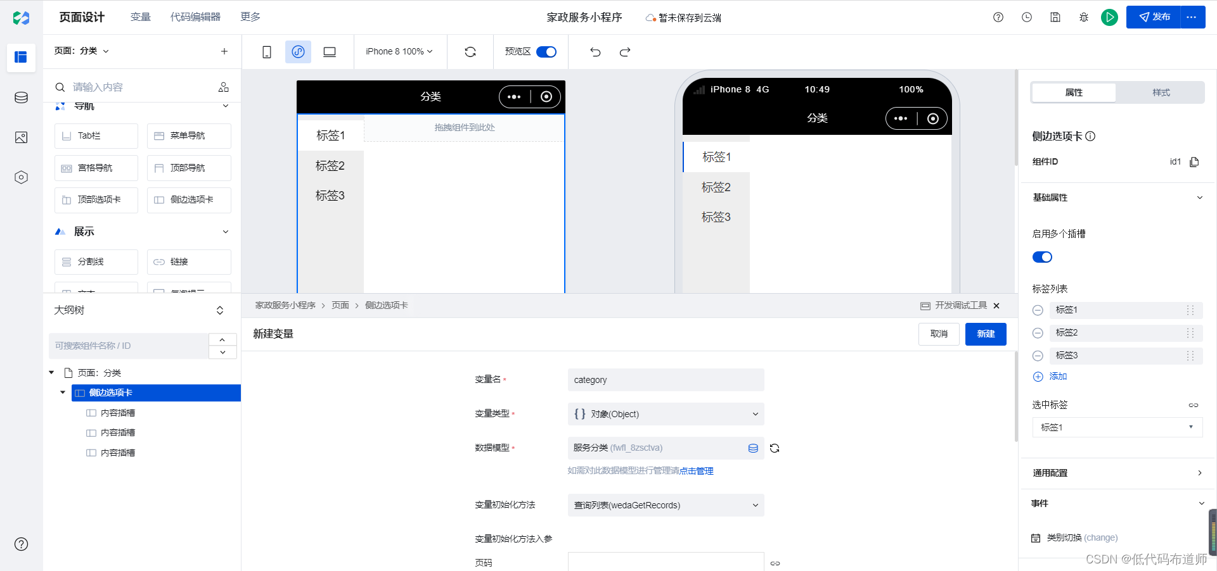
Task: Focus the 变量名 category input field
Action: click(x=666, y=380)
